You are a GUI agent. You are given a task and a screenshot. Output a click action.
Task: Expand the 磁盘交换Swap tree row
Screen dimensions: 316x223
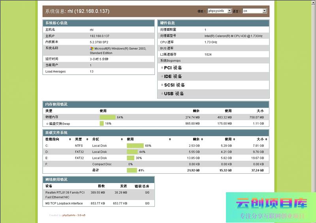47,124
